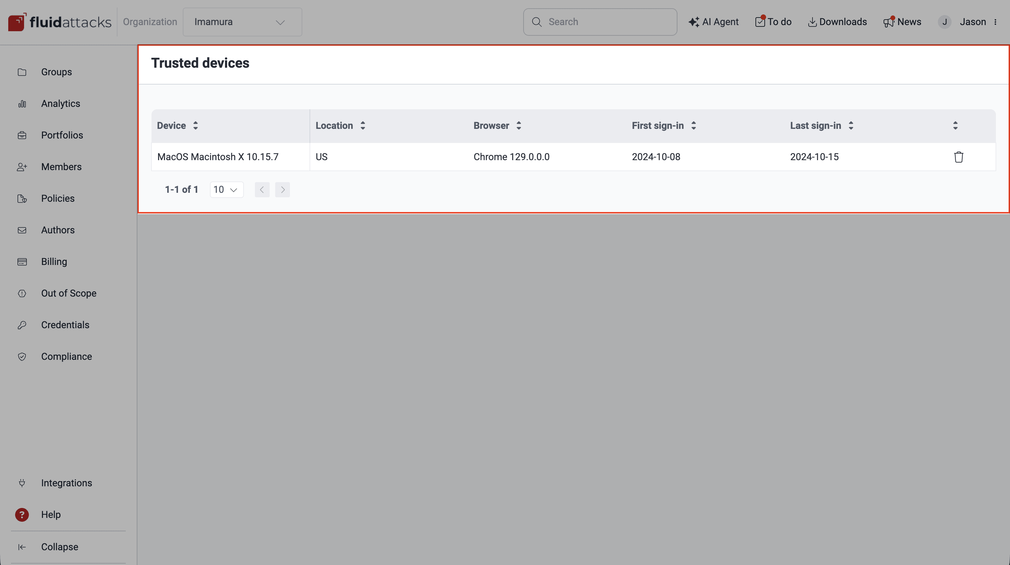Open the Downloads section
Image resolution: width=1010 pixels, height=565 pixels.
pos(837,22)
